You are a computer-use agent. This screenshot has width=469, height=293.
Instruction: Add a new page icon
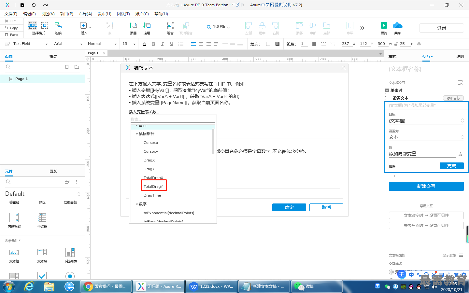coord(67,67)
